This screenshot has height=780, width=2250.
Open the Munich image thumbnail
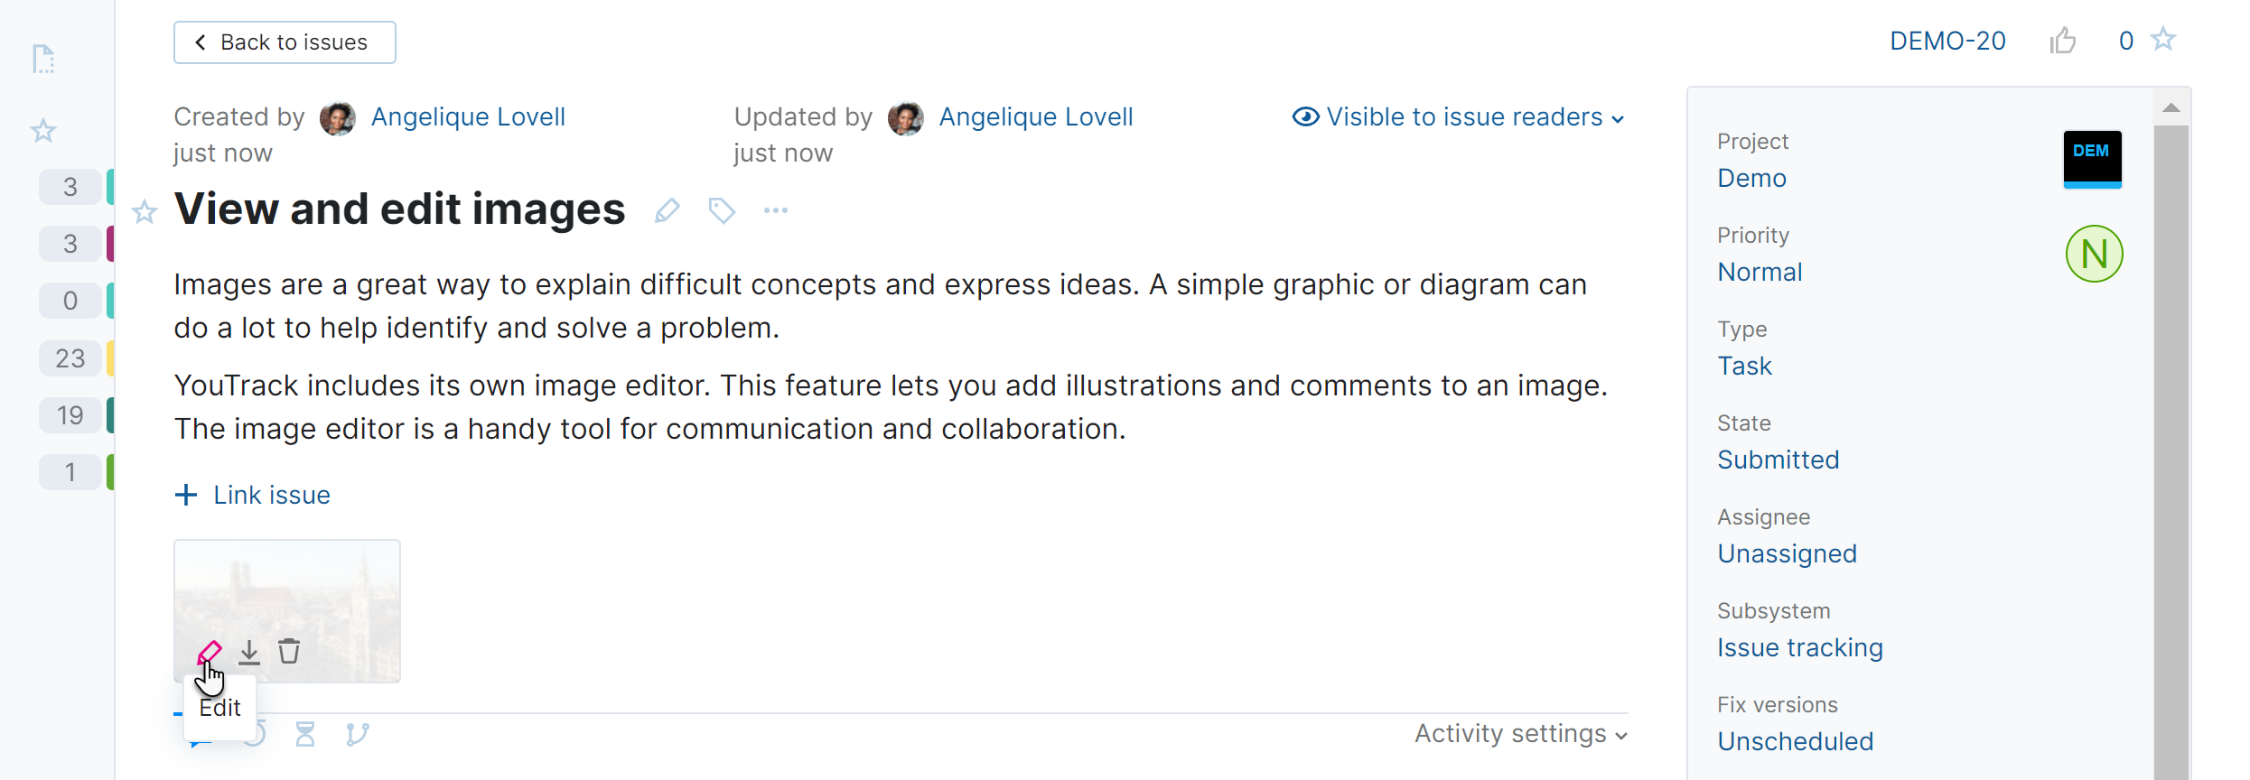tap(286, 587)
